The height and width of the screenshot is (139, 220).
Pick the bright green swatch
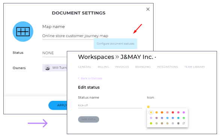[184, 118]
